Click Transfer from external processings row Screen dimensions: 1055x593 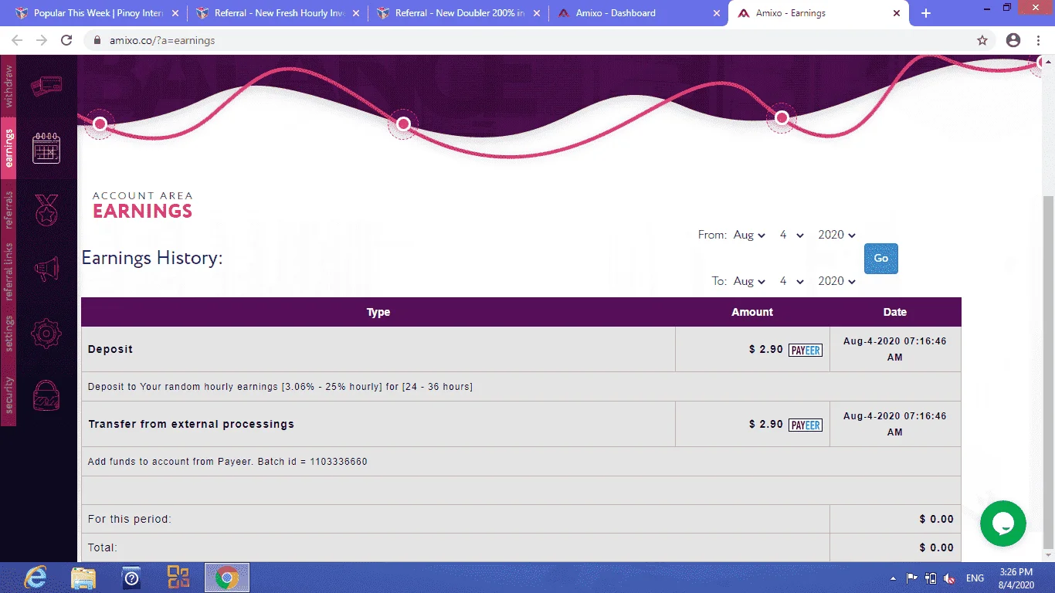[x=191, y=424]
